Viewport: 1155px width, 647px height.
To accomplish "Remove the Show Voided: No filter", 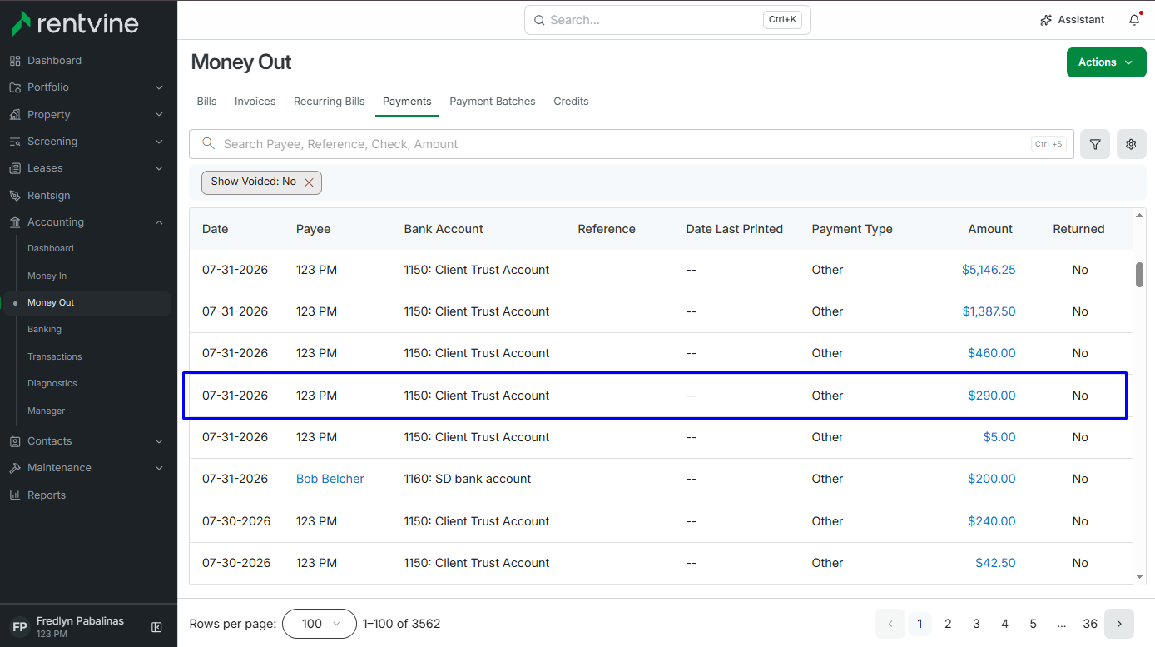I will [309, 182].
